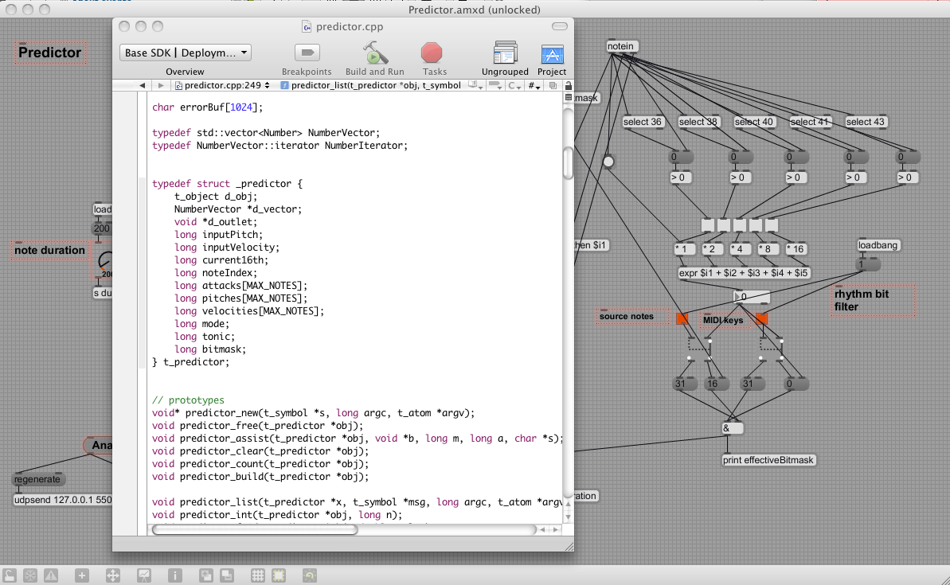Click the code editor horizontal scrollbar thumb
This screenshot has width=950, height=585.
pyautogui.click(x=255, y=530)
